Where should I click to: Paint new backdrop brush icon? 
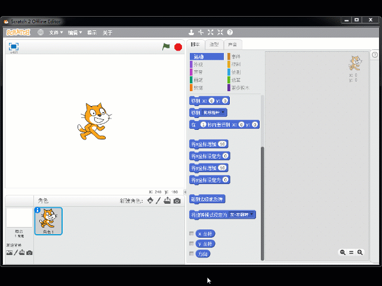[x=16, y=253]
